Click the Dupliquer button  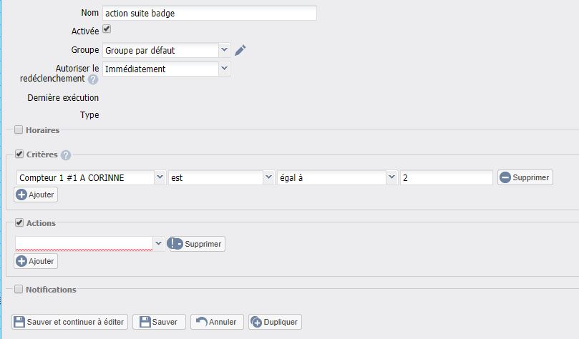275,322
